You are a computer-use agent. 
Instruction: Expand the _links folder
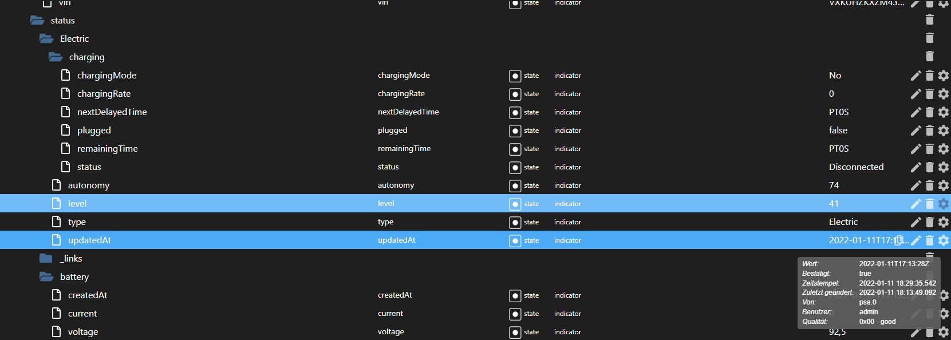click(46, 259)
